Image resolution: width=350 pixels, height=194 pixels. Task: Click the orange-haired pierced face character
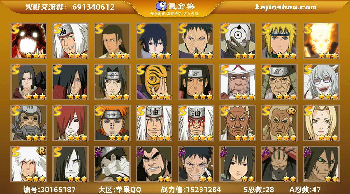coord(112,123)
